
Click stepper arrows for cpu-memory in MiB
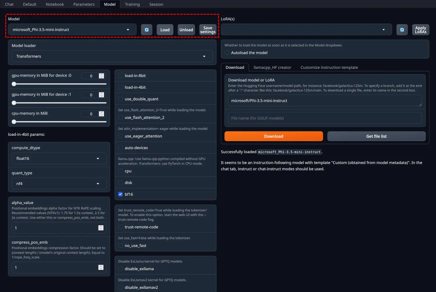pyautogui.click(x=101, y=114)
